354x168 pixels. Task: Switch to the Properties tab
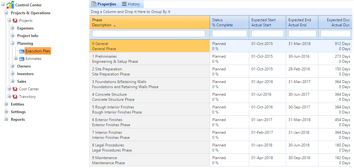point(104,4)
